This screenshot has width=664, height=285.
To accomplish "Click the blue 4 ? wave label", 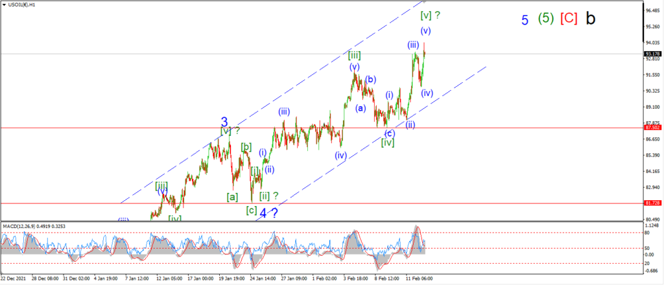I will click(x=268, y=214).
